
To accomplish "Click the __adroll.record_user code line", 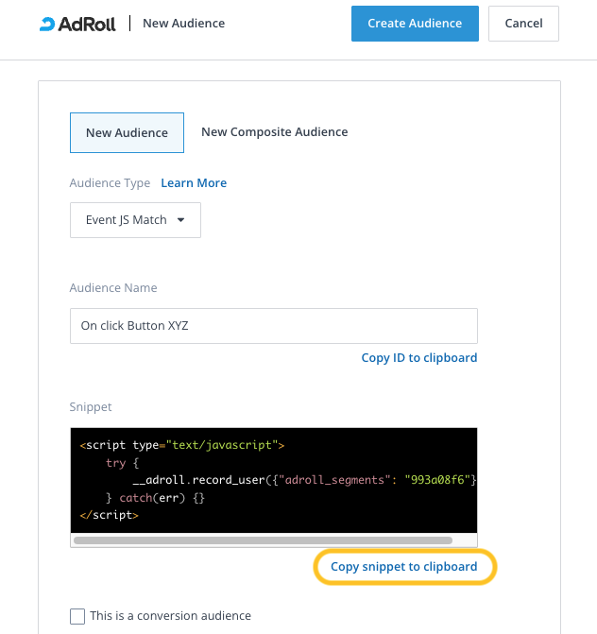I will pos(283,481).
